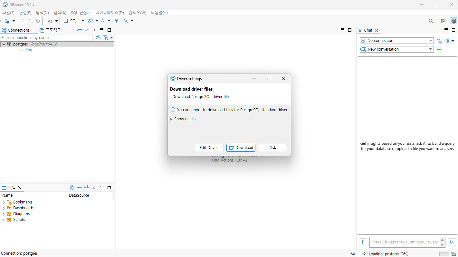Viewport: 458px width, 257px height.
Task: Expand the Bookmarks folder
Action: 4,203
